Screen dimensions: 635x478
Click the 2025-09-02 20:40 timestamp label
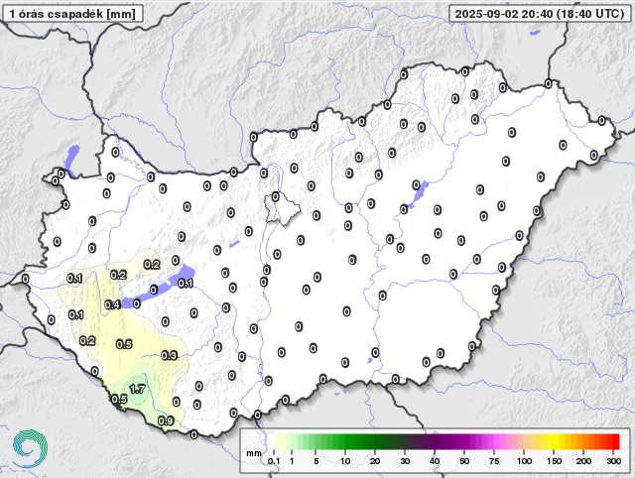[538, 14]
